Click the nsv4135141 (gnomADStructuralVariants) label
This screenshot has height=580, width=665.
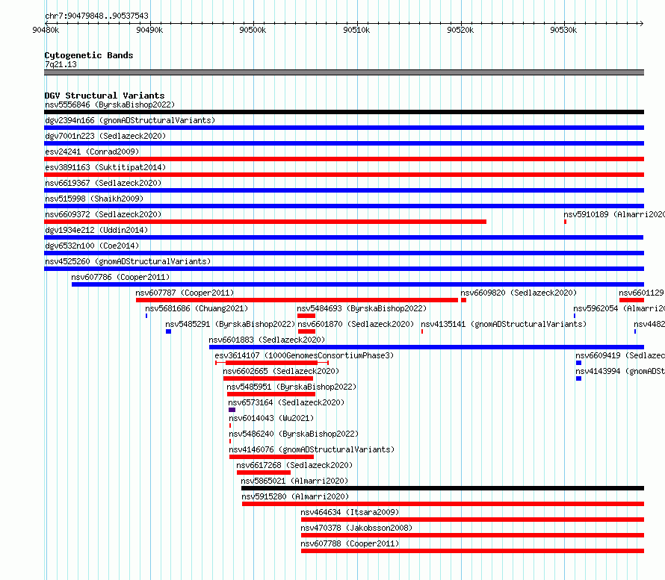[x=504, y=324]
